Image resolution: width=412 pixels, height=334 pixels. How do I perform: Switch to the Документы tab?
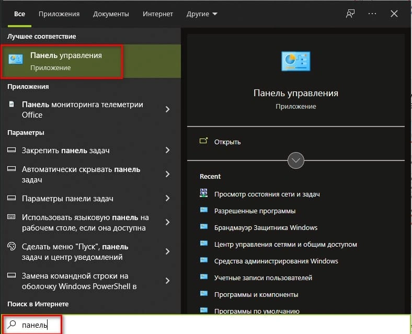[111, 14]
